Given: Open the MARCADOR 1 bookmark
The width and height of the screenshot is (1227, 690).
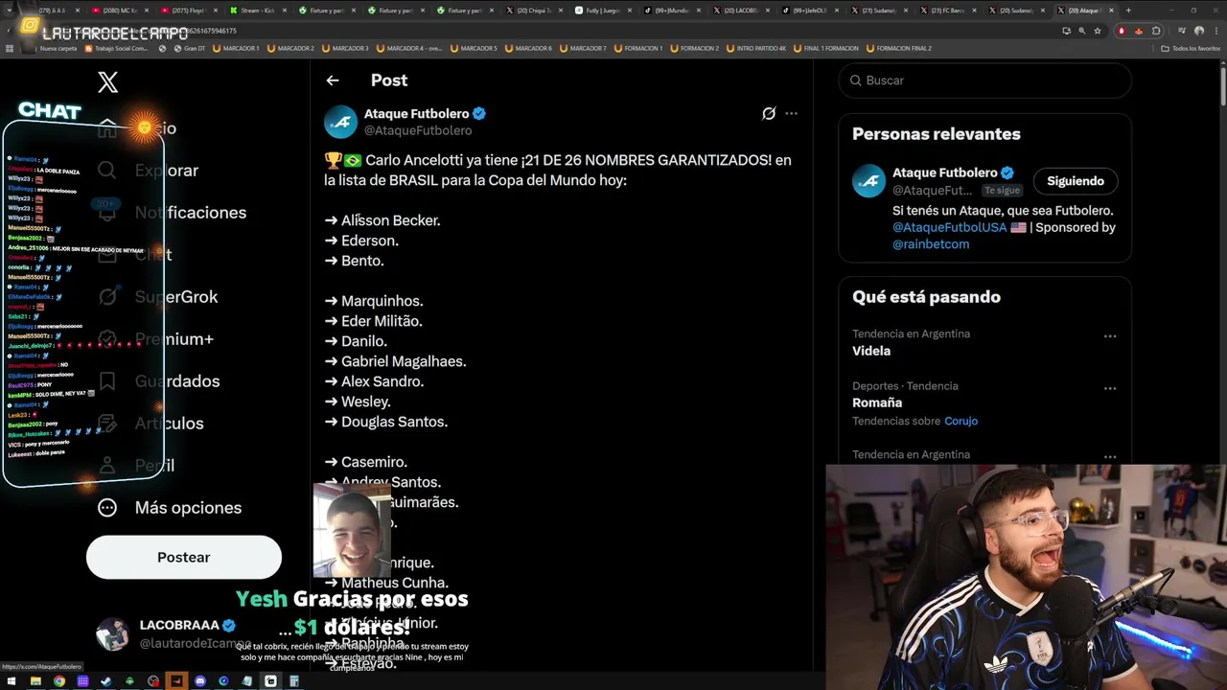Looking at the screenshot, I should coord(236,48).
